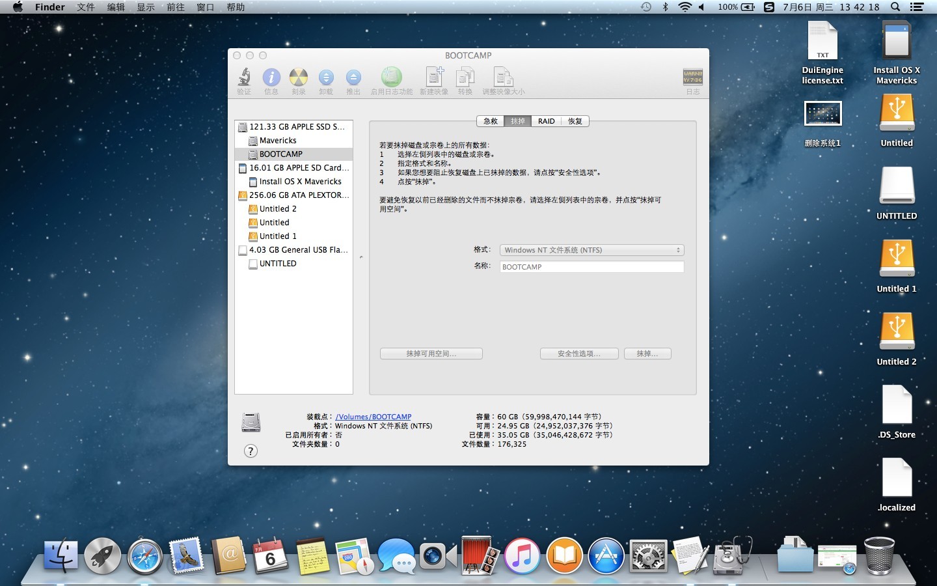This screenshot has width=937, height=586.
Task: Open the 信息 (Info) toolbar icon
Action: pos(271,77)
